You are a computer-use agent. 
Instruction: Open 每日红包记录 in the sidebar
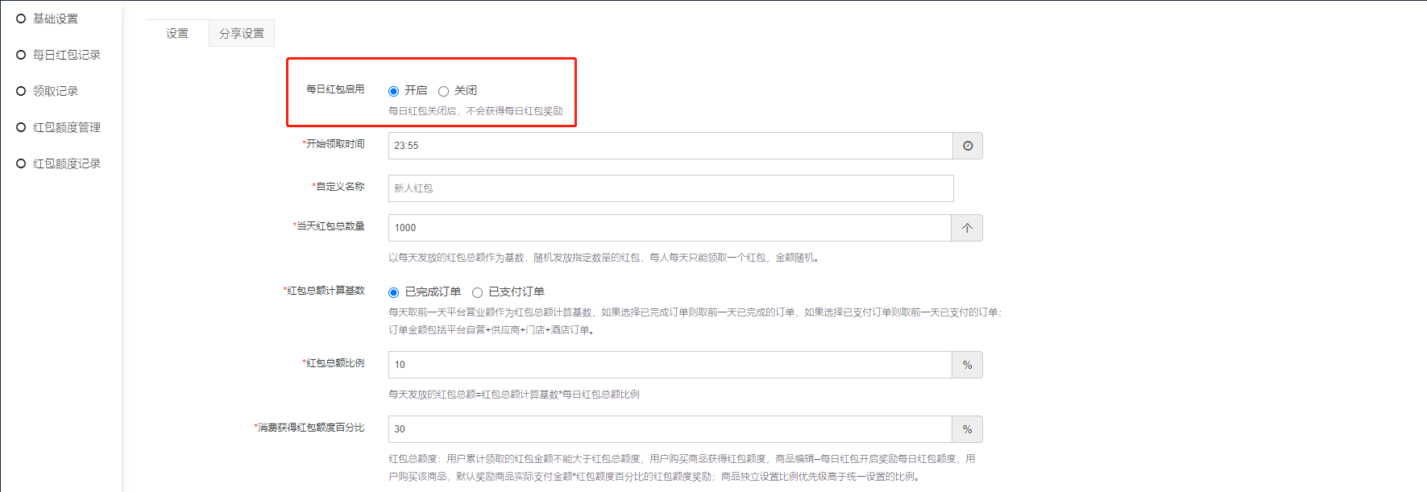pos(66,55)
